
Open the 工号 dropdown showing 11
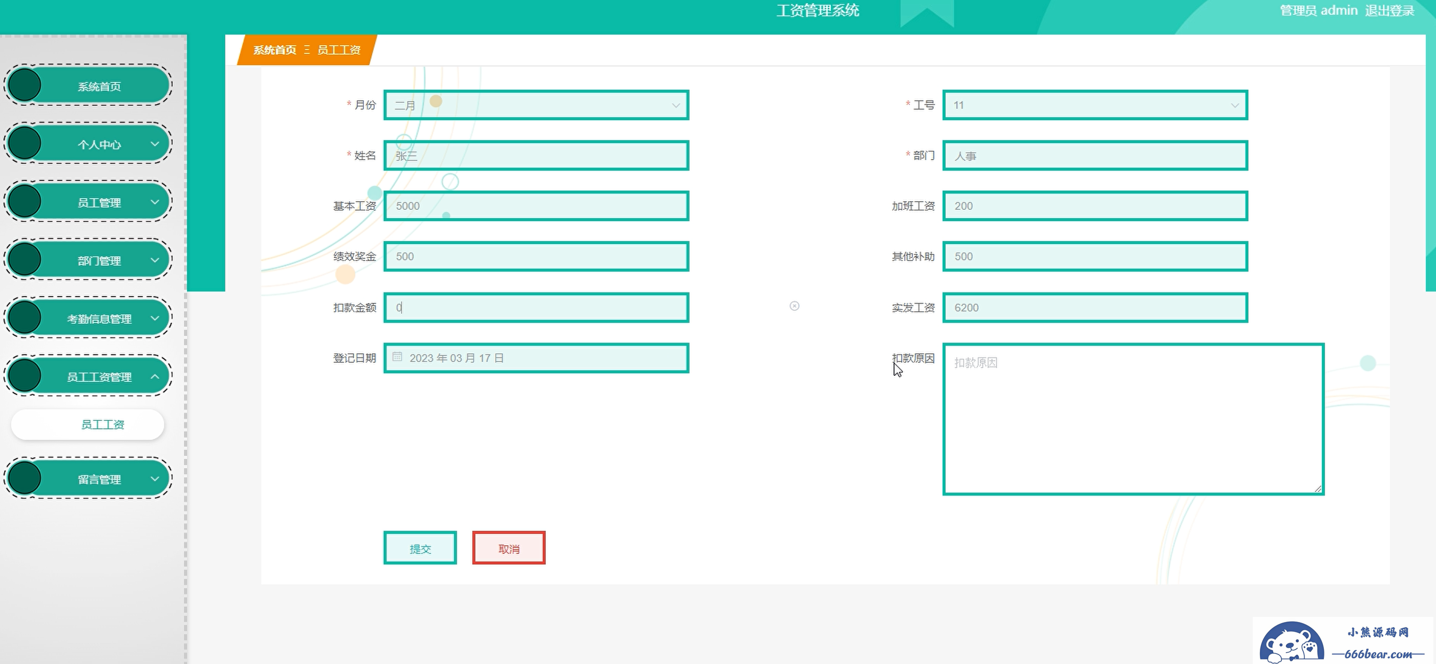tap(1095, 105)
